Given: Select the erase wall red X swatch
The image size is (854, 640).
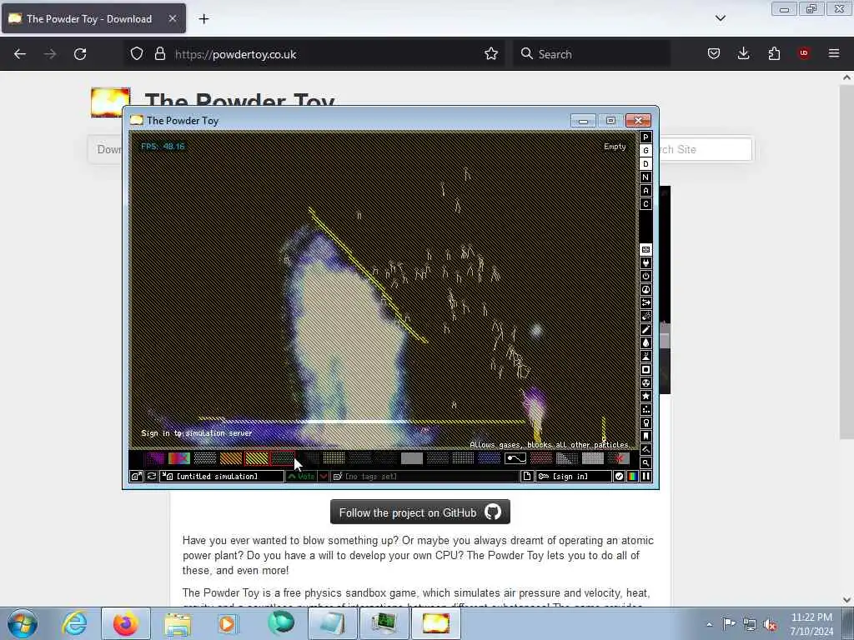Looking at the screenshot, I should [619, 459].
